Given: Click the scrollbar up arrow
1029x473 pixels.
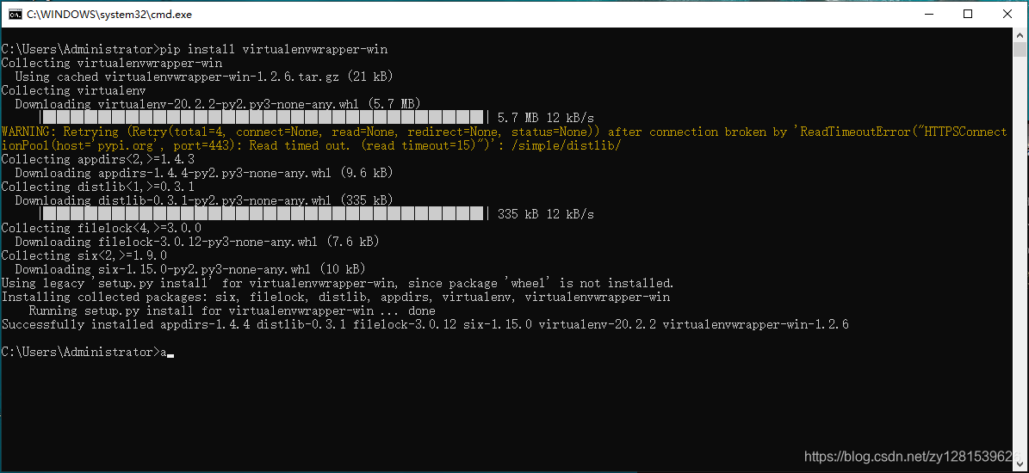Looking at the screenshot, I should [x=1020, y=34].
